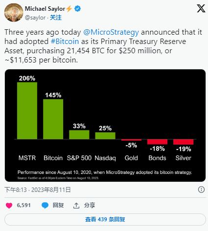Click the 回复 reply label

coord(58,205)
